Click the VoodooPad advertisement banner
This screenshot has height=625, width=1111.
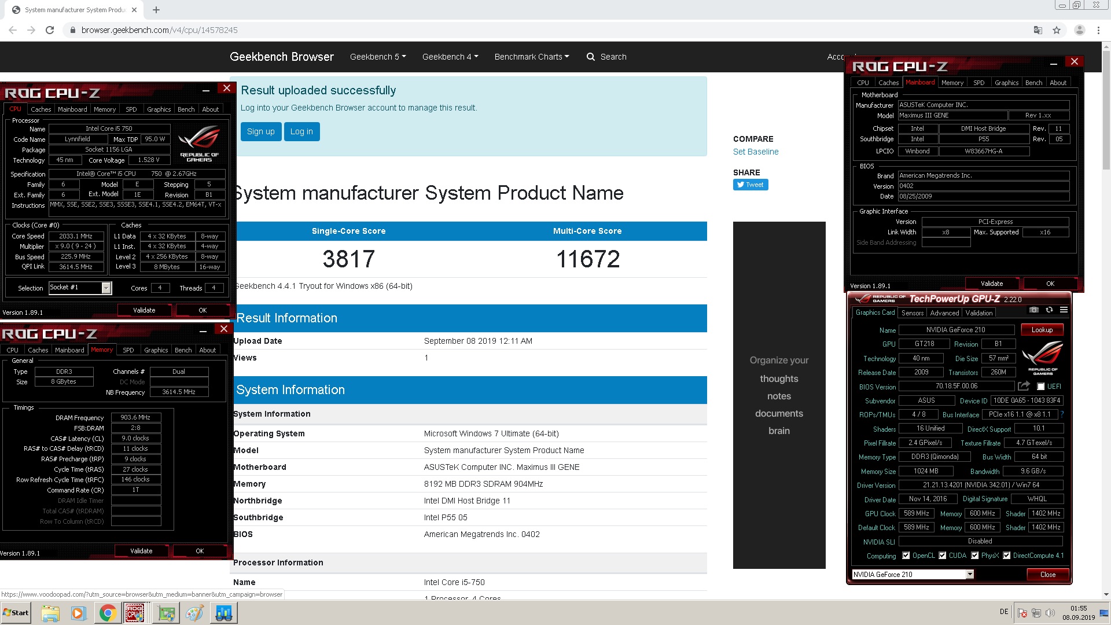point(779,395)
